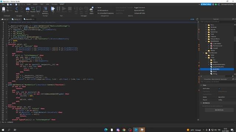Collapse the Data properties section
The image size is (236, 132).
pyautogui.click(x=201, y=85)
